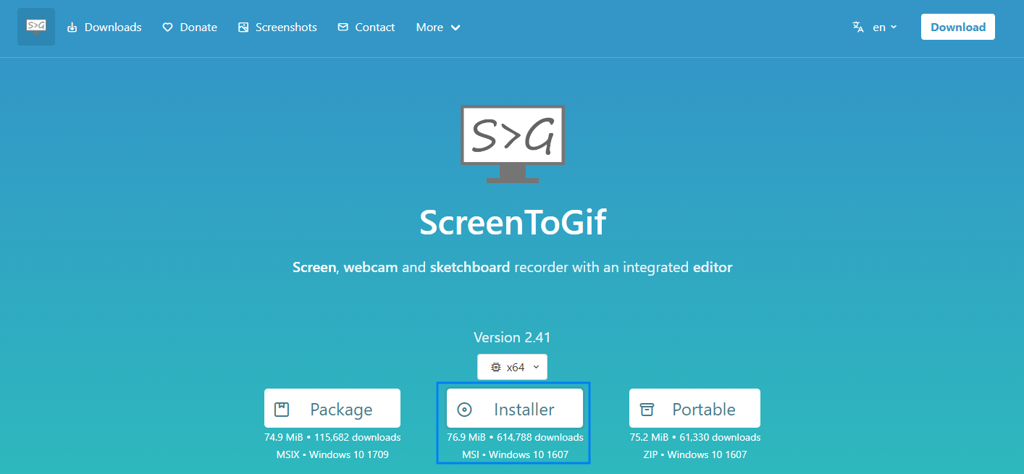Click the box icon on Package button
The image size is (1024, 474).
tap(282, 410)
